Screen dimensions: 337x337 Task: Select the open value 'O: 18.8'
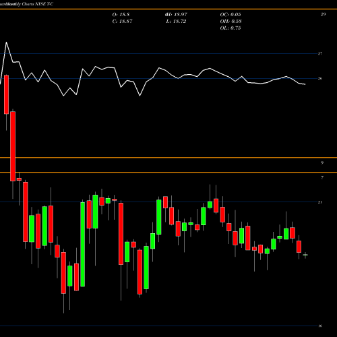coord(121,15)
